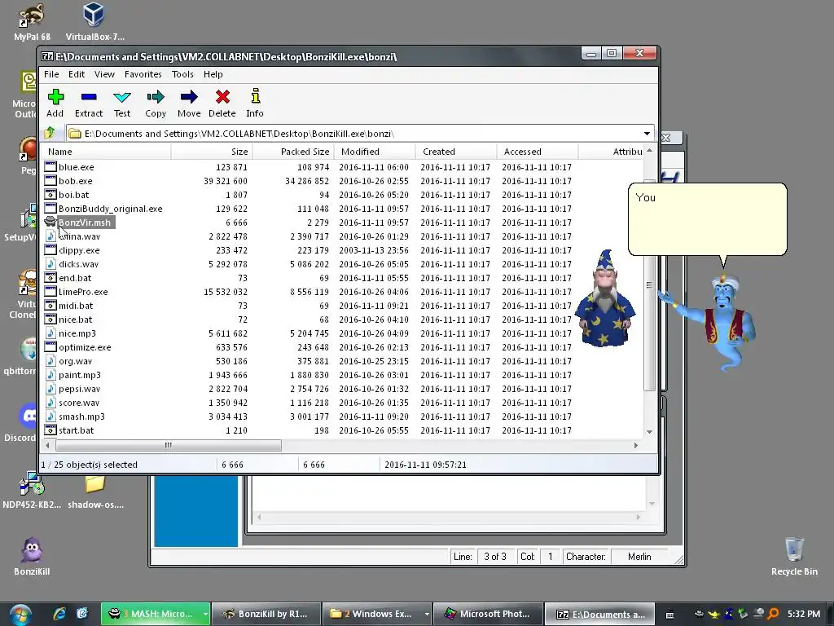Viewport: 834px width, 626px height.
Task: Open the Discord desktop icon
Action: [x=27, y=423]
